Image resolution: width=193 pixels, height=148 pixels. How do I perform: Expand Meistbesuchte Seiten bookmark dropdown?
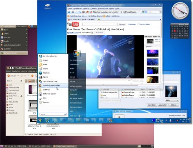point(86,16)
